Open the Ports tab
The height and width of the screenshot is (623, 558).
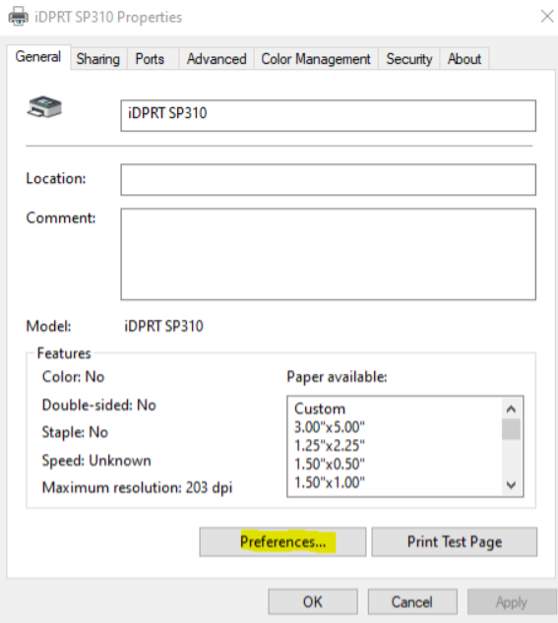coord(153,59)
